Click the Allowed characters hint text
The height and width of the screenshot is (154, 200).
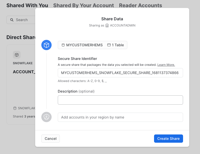coord(82,81)
